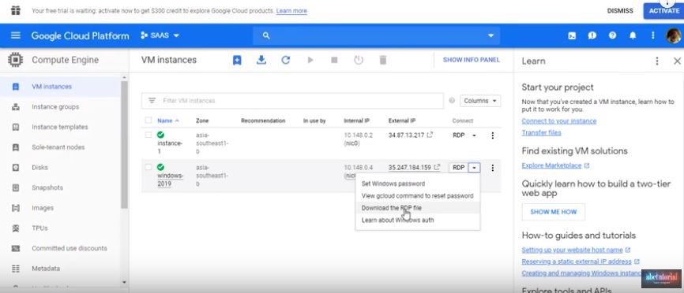Open header three-dot settings menu
Screen dimensions: 684x293
[x=653, y=35]
